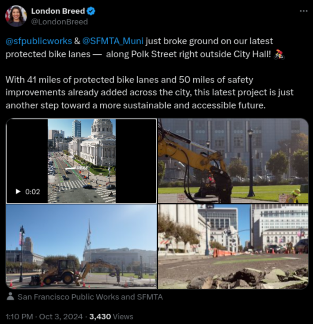Screen dimensions: 313x324
Task: Open the City Hall aerial video thumbnail
Action: click(x=81, y=161)
